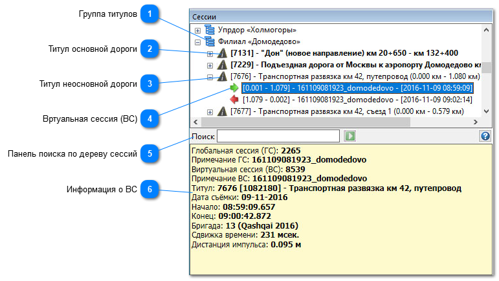Screen dimensions: 499x281
Task: Click the red backward arrow session icon
Action: [234, 100]
